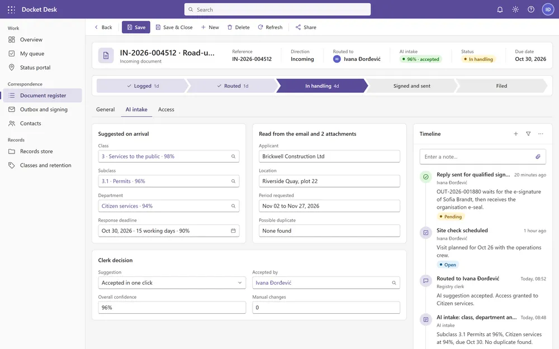This screenshot has height=349, width=559.
Task: Open Contacts in sidebar
Action: point(42,123)
